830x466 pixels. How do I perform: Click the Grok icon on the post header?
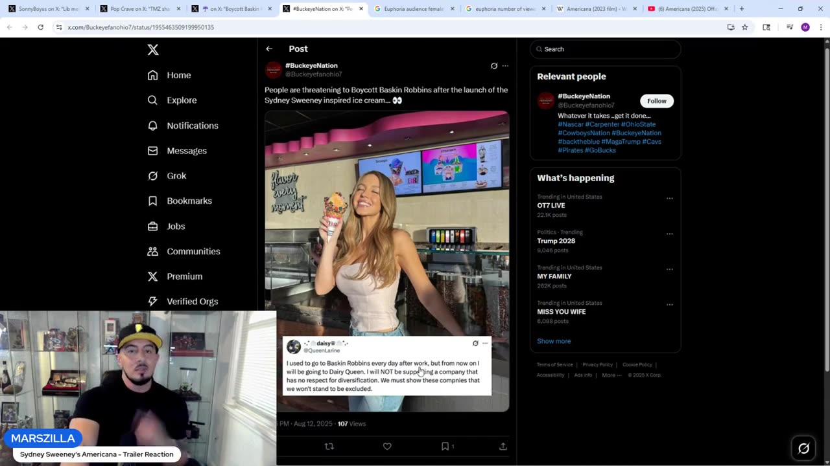pyautogui.click(x=494, y=66)
